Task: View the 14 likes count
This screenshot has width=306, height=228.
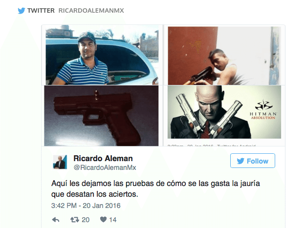Action: [113, 220]
